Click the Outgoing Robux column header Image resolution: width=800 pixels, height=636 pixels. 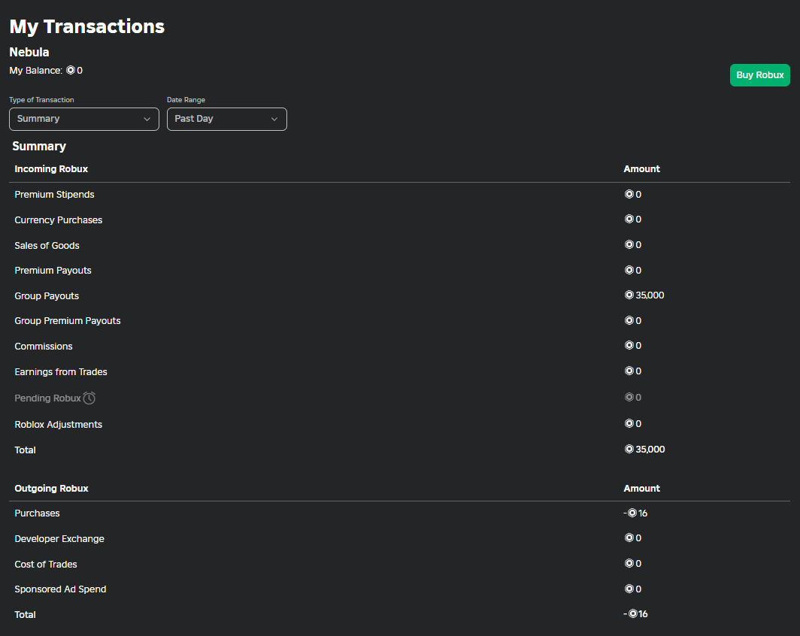pyautogui.click(x=51, y=488)
